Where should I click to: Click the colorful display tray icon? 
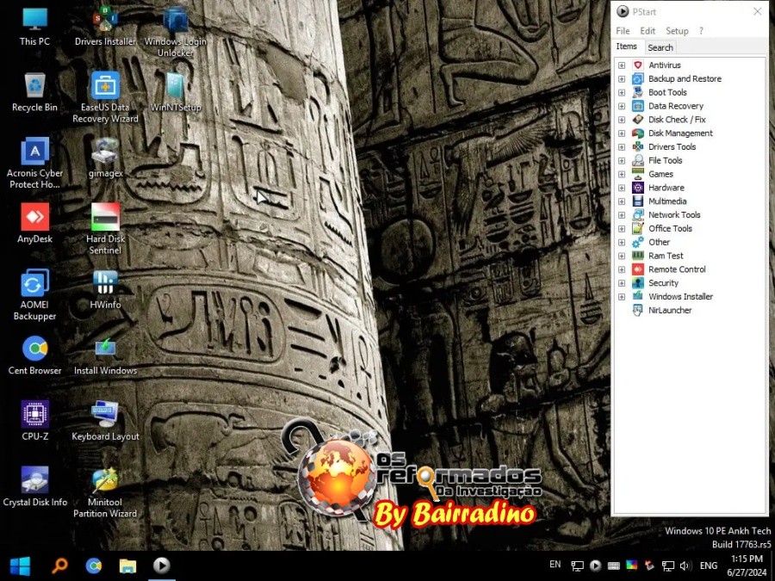(x=631, y=566)
